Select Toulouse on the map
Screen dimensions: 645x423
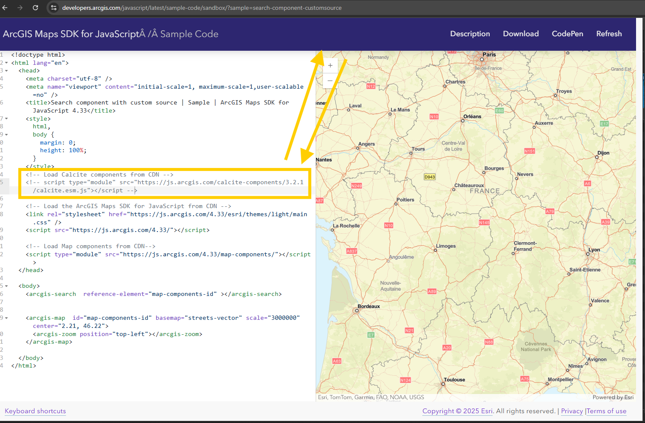pyautogui.click(x=454, y=380)
